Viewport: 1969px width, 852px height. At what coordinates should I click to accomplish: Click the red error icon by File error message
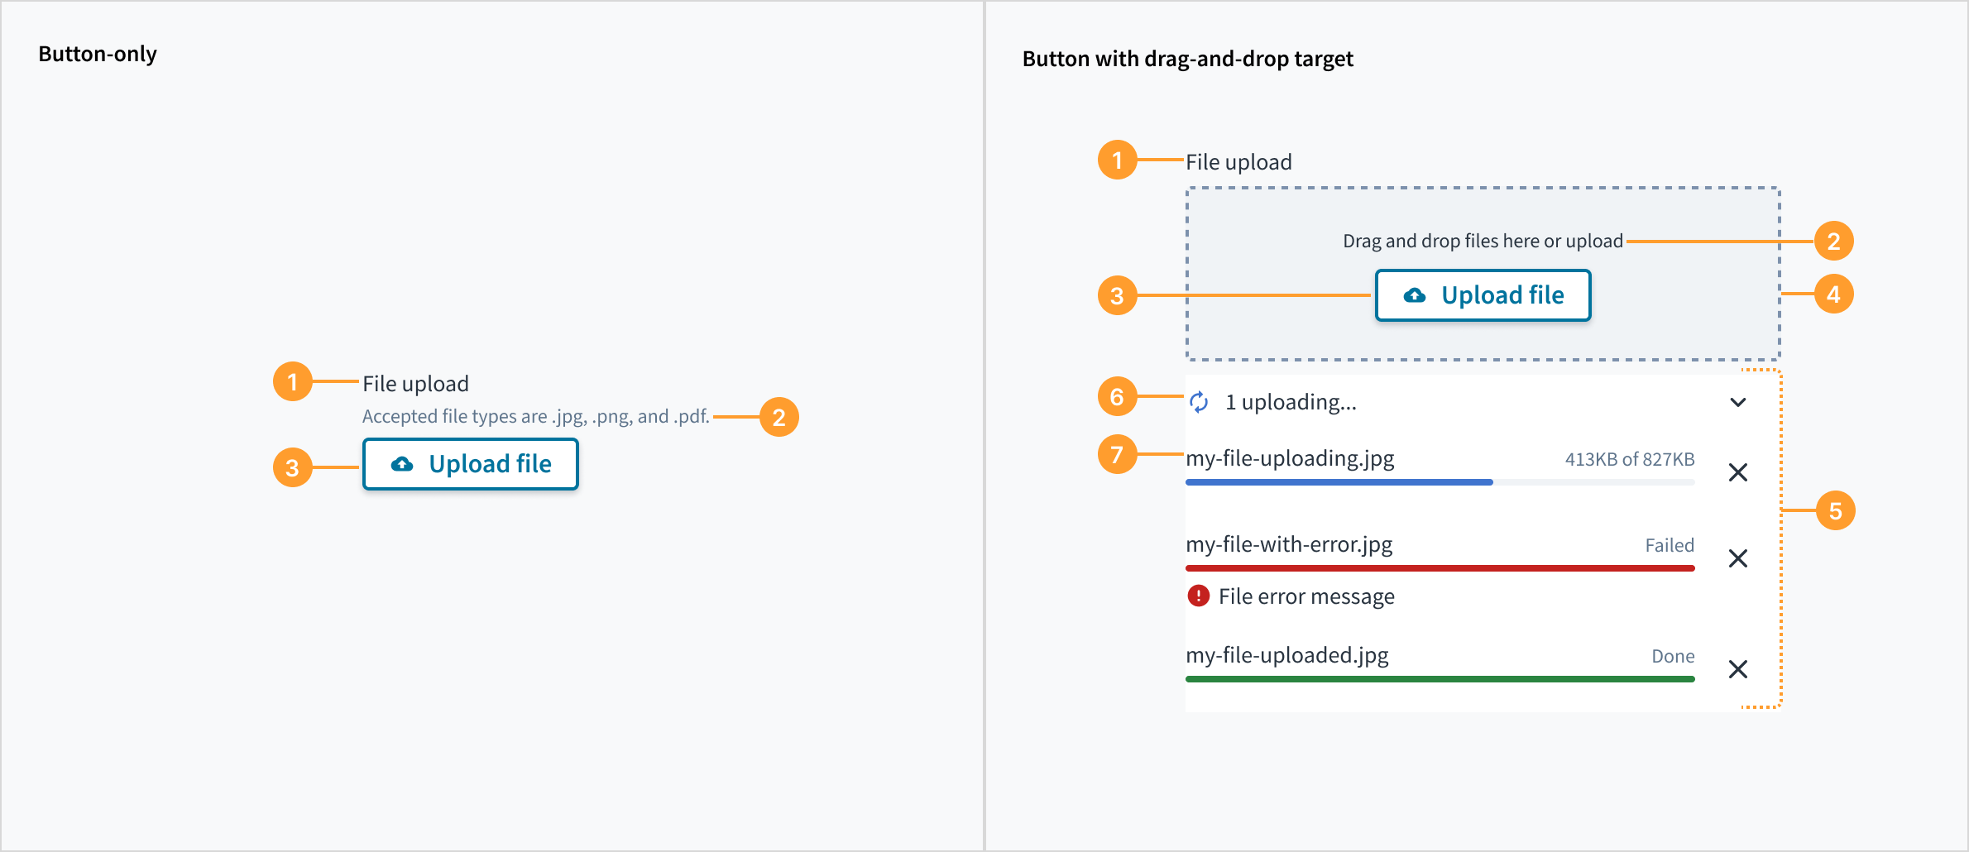point(1198,596)
